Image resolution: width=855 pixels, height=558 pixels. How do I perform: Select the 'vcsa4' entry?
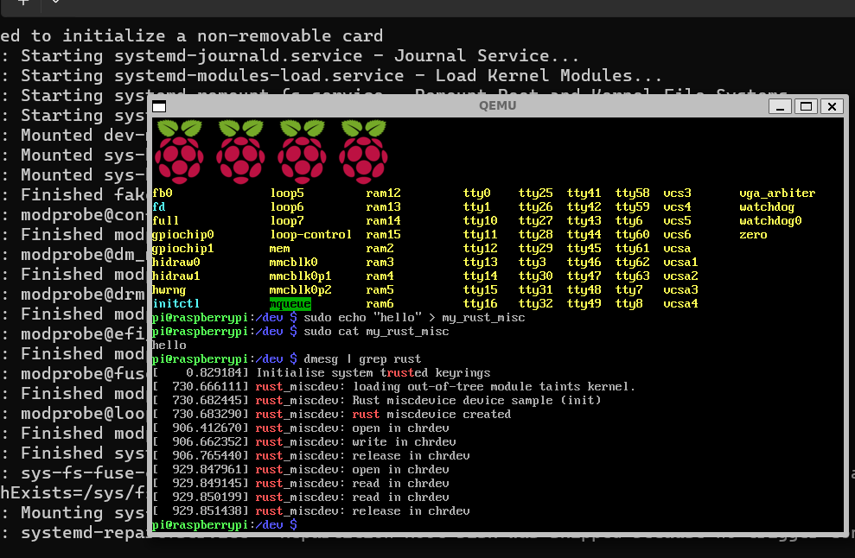[680, 303]
